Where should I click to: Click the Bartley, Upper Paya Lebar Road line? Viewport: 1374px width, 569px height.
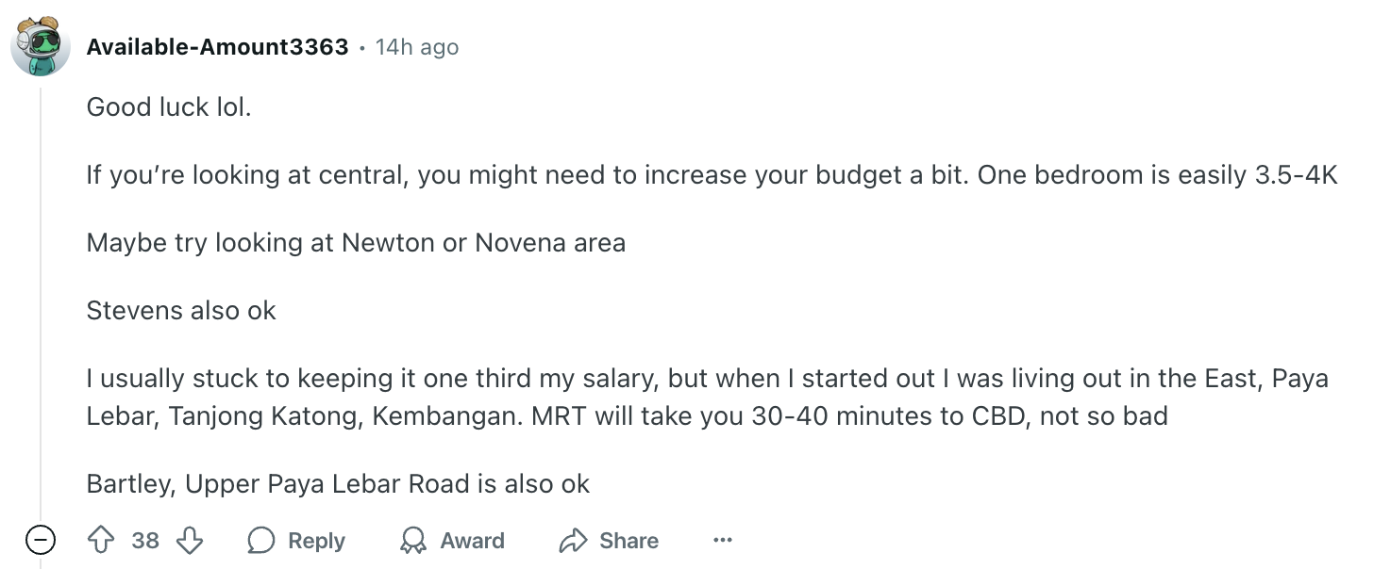pos(338,484)
